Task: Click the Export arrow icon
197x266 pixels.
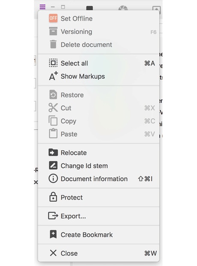Action: pos(53,216)
